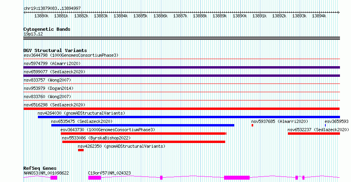Click the small blue mark under esv3659593

325,125
